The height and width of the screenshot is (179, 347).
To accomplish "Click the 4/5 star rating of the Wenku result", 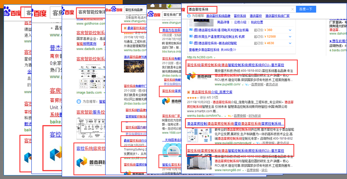I will 193,98.
